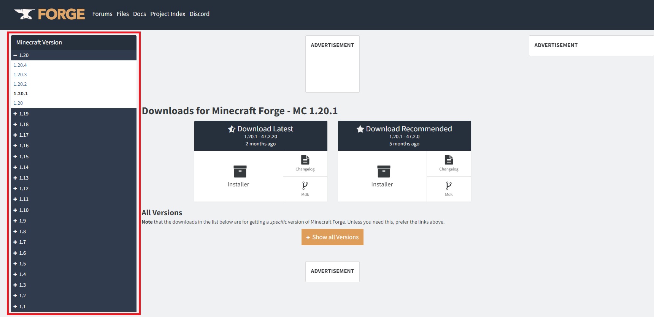
Task: Collapse the 1.20 version group
Action: click(x=74, y=55)
